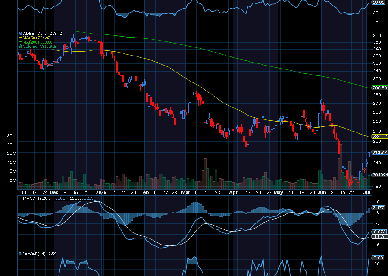Image resolution: width=388 pixels, height=276 pixels.
Task: Click the -15 label on MACD axis
Action: tap(376, 245)
